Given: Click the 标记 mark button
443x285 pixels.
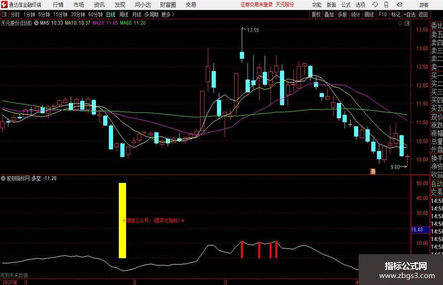Looking at the screenshot, I should tap(396, 15).
